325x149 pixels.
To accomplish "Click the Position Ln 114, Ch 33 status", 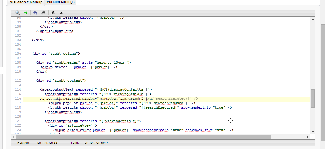I will pos(37,143).
